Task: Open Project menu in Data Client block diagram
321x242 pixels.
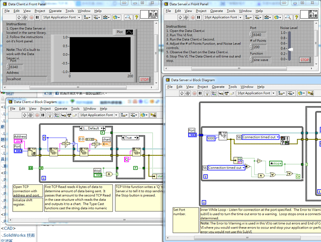Action: coord(45,108)
